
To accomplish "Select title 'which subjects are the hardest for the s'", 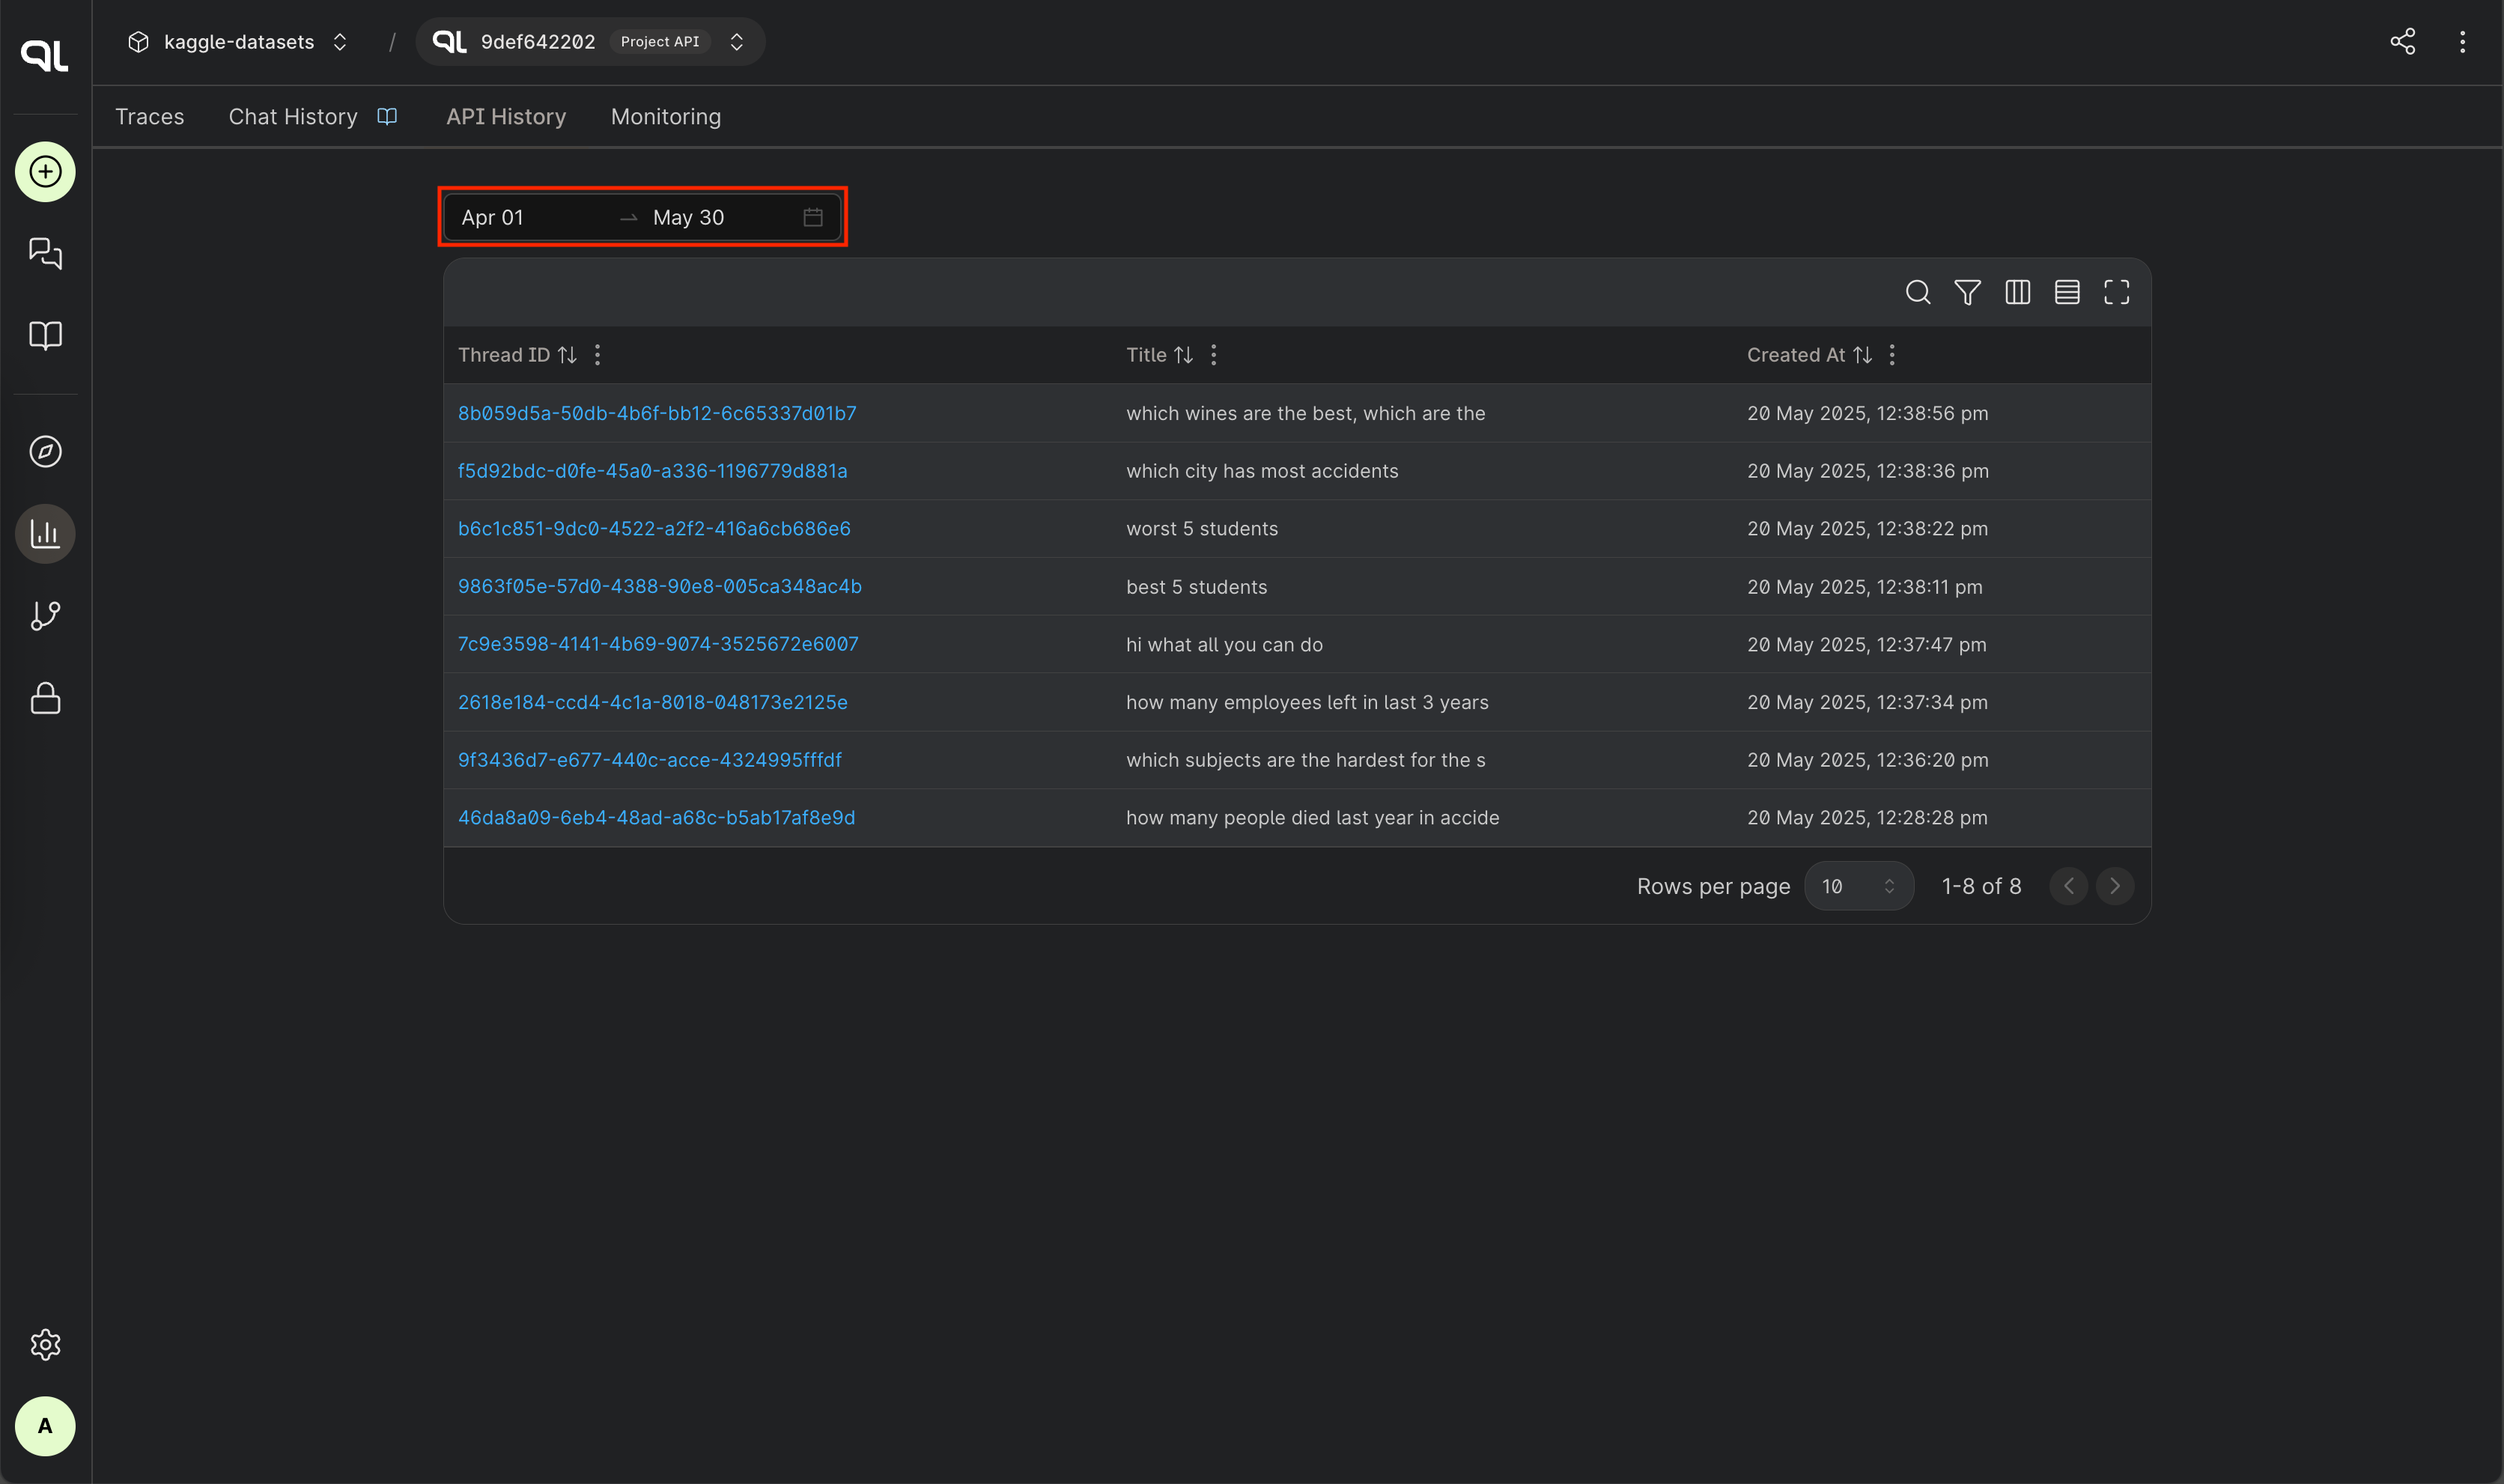I will [x=1306, y=760].
